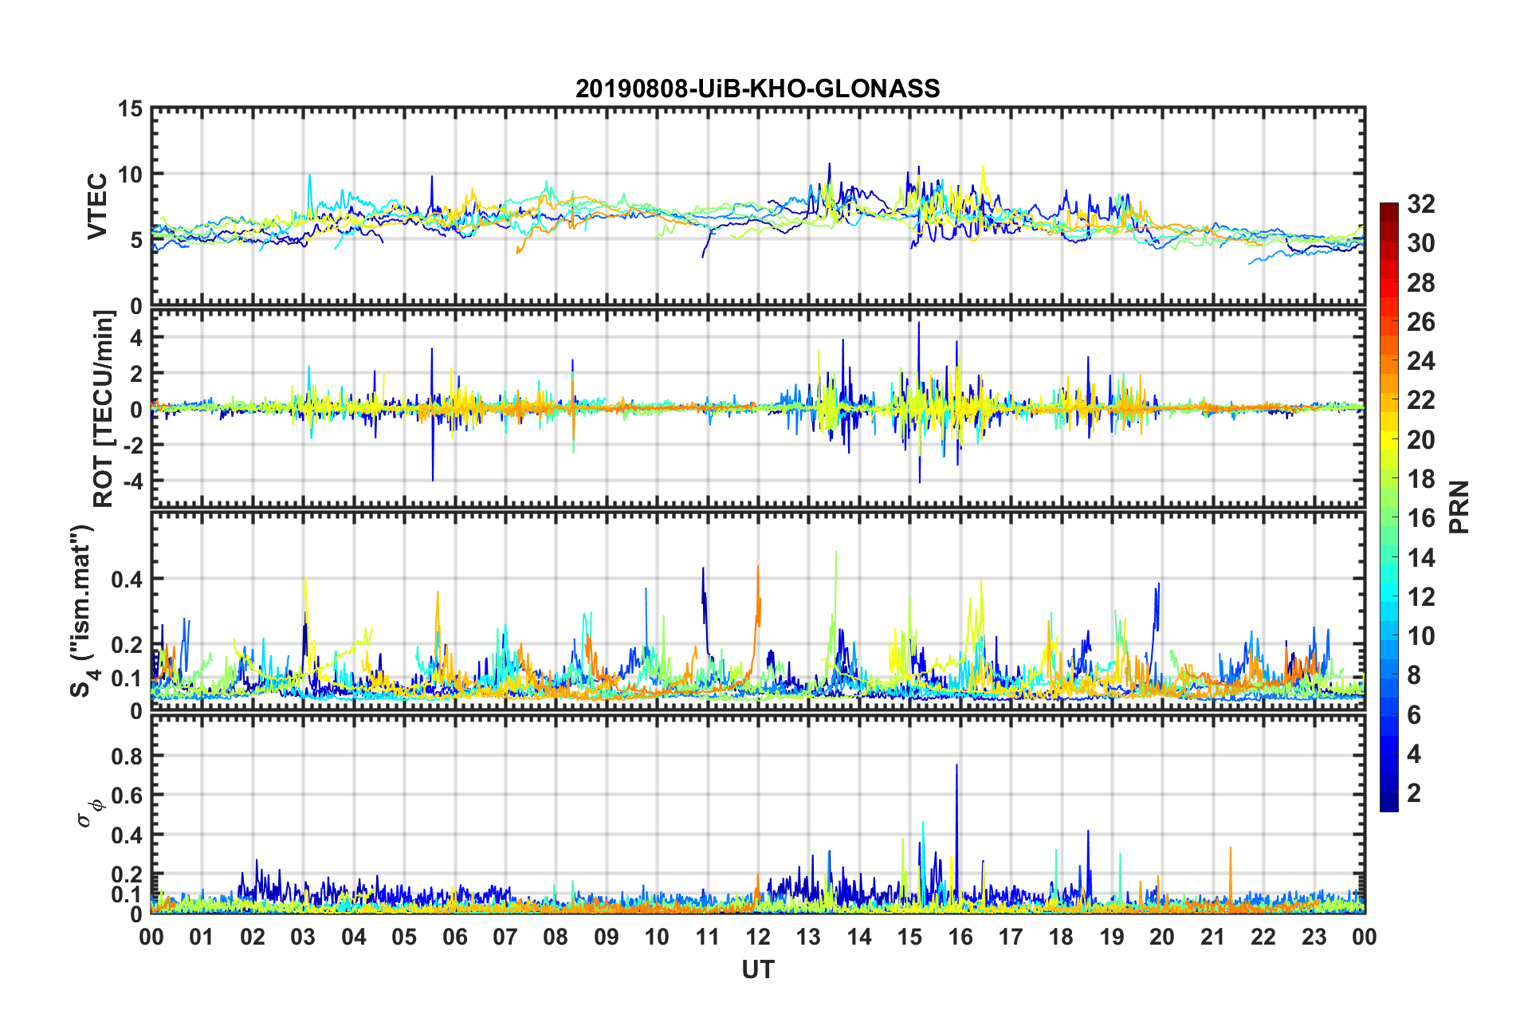
Task: Click the 21 hour tick on UT axis
Action: point(1213,937)
